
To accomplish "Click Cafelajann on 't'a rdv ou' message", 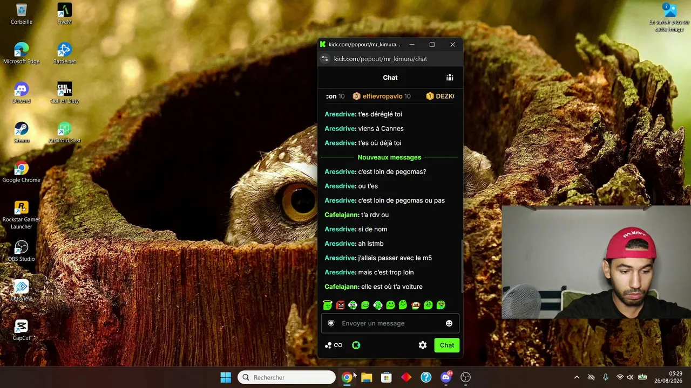I will pyautogui.click(x=342, y=215).
